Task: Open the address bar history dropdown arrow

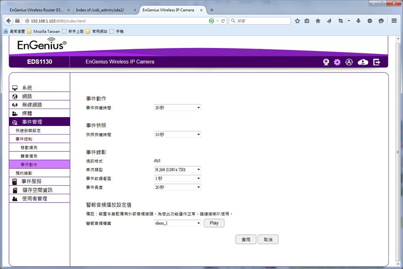Action: [x=217, y=21]
